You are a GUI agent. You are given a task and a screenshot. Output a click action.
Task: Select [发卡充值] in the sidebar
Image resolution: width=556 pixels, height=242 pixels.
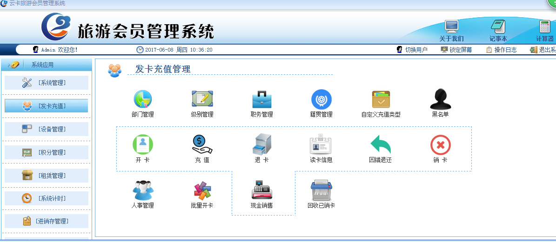[x=47, y=106]
